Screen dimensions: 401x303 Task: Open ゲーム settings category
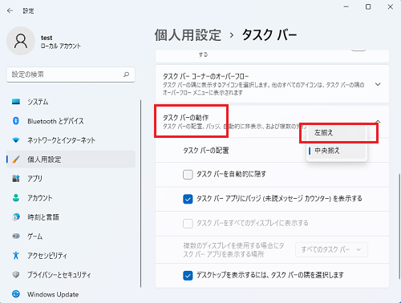point(71,236)
